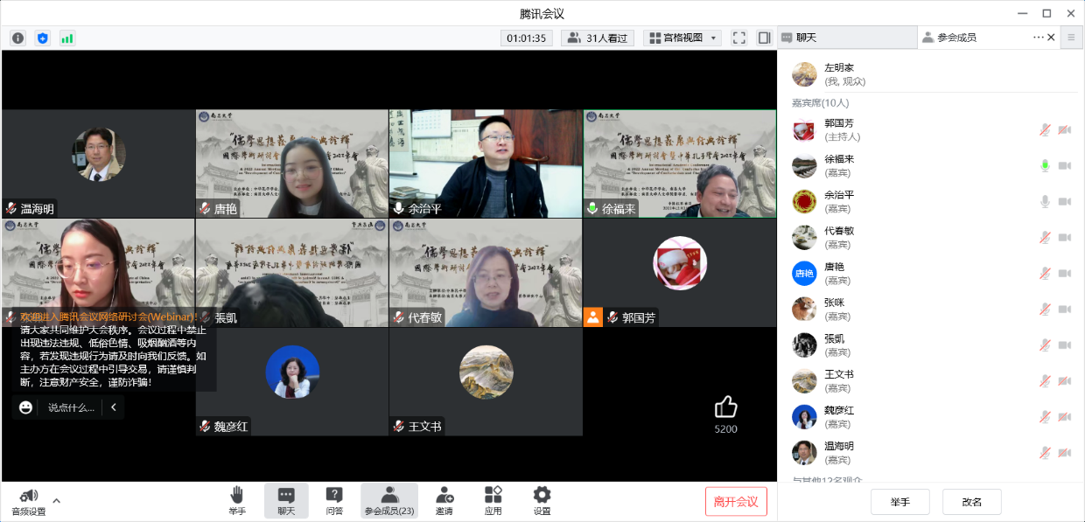
Task: Expand the audio options arrow
Action: coord(57,501)
